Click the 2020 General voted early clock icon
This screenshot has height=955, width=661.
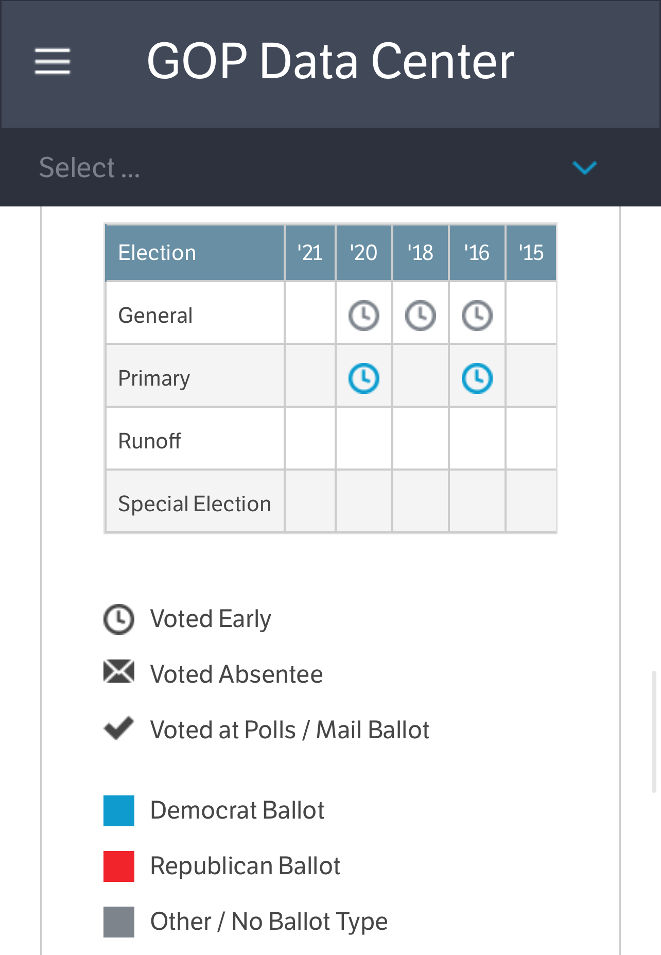tap(364, 315)
